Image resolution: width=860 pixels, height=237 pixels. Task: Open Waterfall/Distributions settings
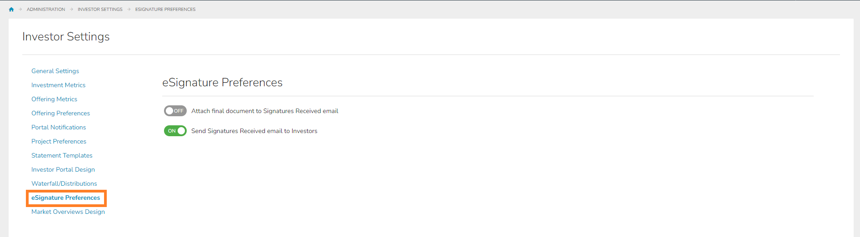pos(64,183)
